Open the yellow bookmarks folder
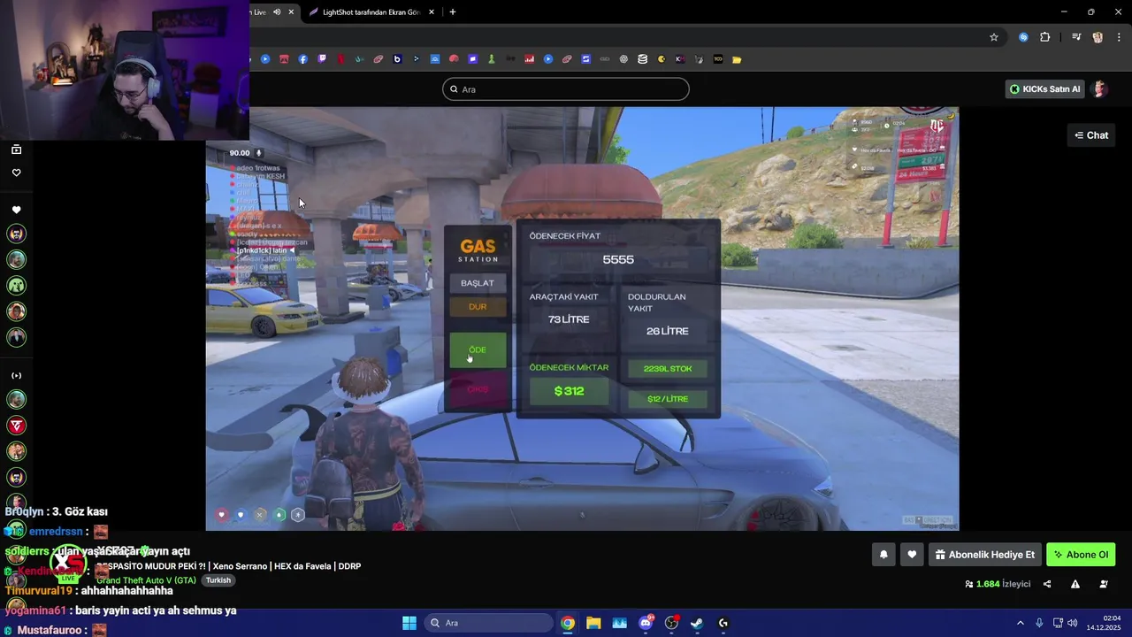 pos(737,59)
